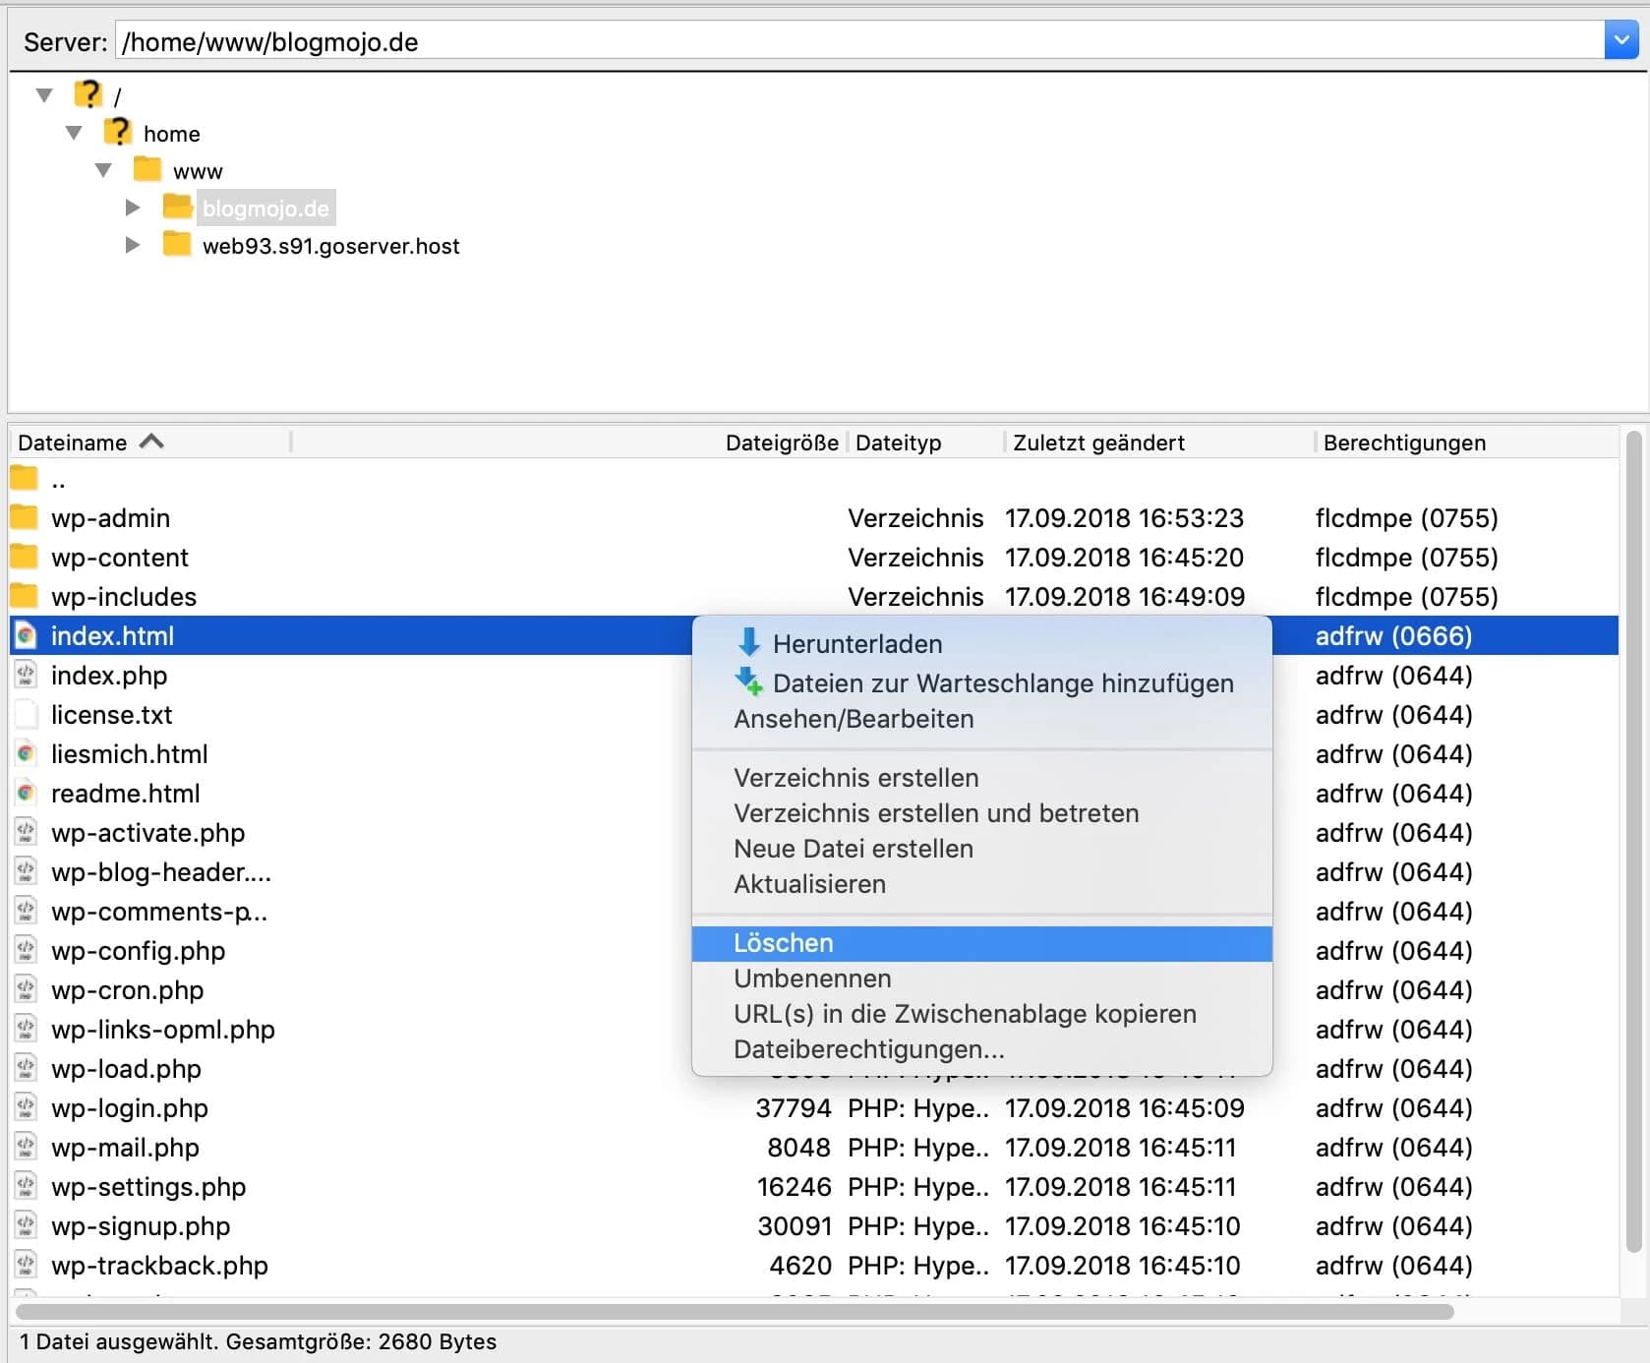Click inside the server path field
The height and width of the screenshot is (1363, 1650).
[590, 41]
